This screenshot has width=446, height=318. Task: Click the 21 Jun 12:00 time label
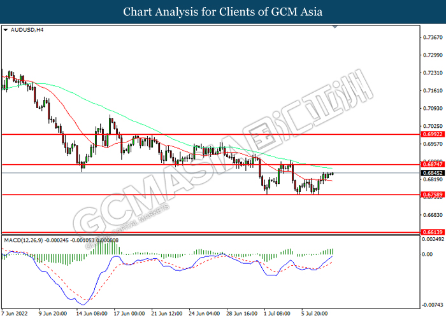tap(167, 314)
